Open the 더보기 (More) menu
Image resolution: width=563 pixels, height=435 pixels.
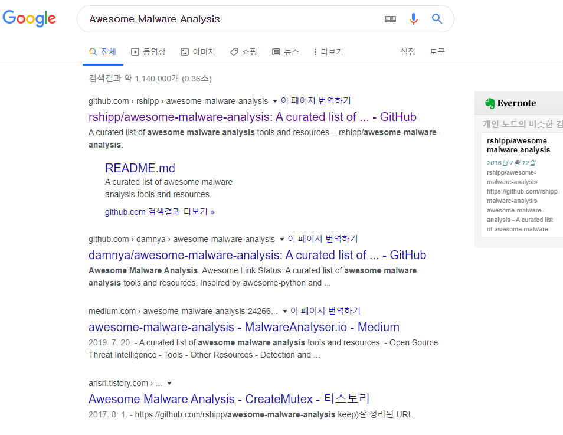pos(329,52)
